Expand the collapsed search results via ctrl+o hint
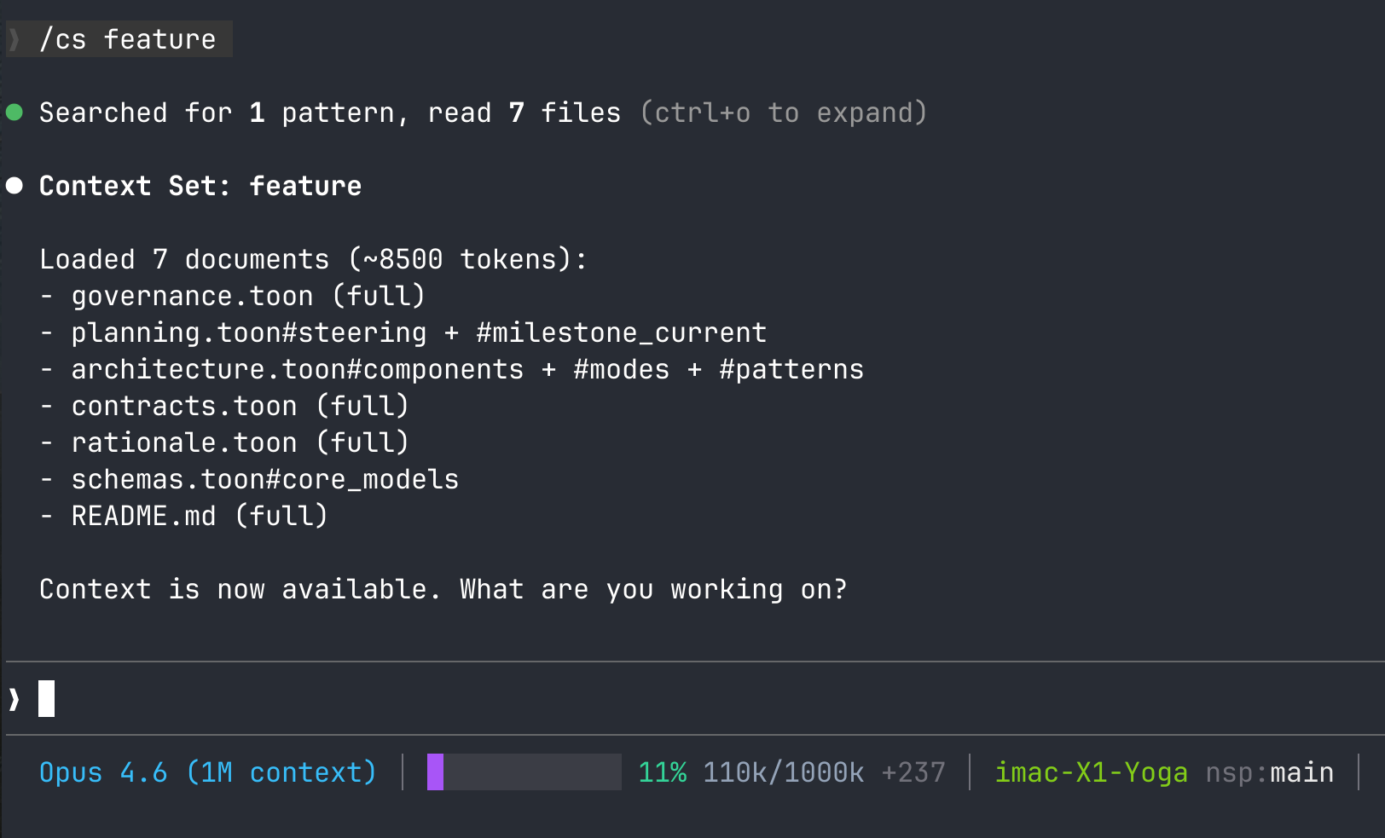The image size is (1385, 838). [783, 113]
